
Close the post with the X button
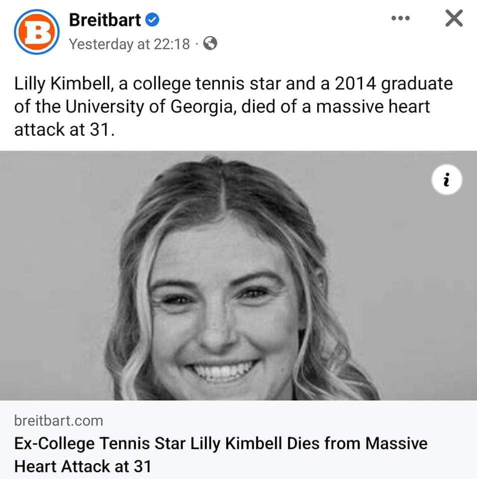[x=453, y=19]
